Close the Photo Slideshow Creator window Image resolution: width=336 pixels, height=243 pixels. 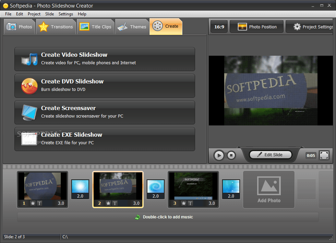tap(329, 5)
